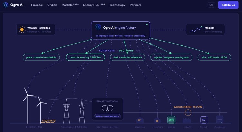Click the orange overload marker circle

188,113
